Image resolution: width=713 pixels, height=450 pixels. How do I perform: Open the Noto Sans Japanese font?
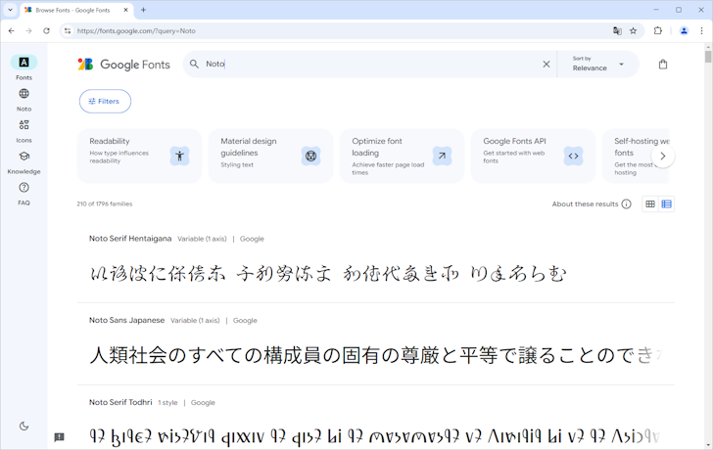point(126,320)
